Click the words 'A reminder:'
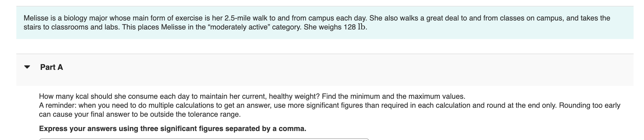Viewport: 644px width, 140px height. click(57, 105)
